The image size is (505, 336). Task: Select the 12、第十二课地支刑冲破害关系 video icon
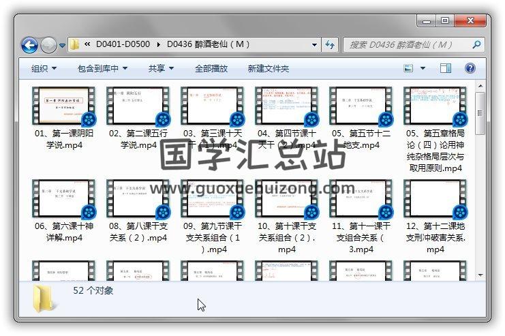point(435,199)
